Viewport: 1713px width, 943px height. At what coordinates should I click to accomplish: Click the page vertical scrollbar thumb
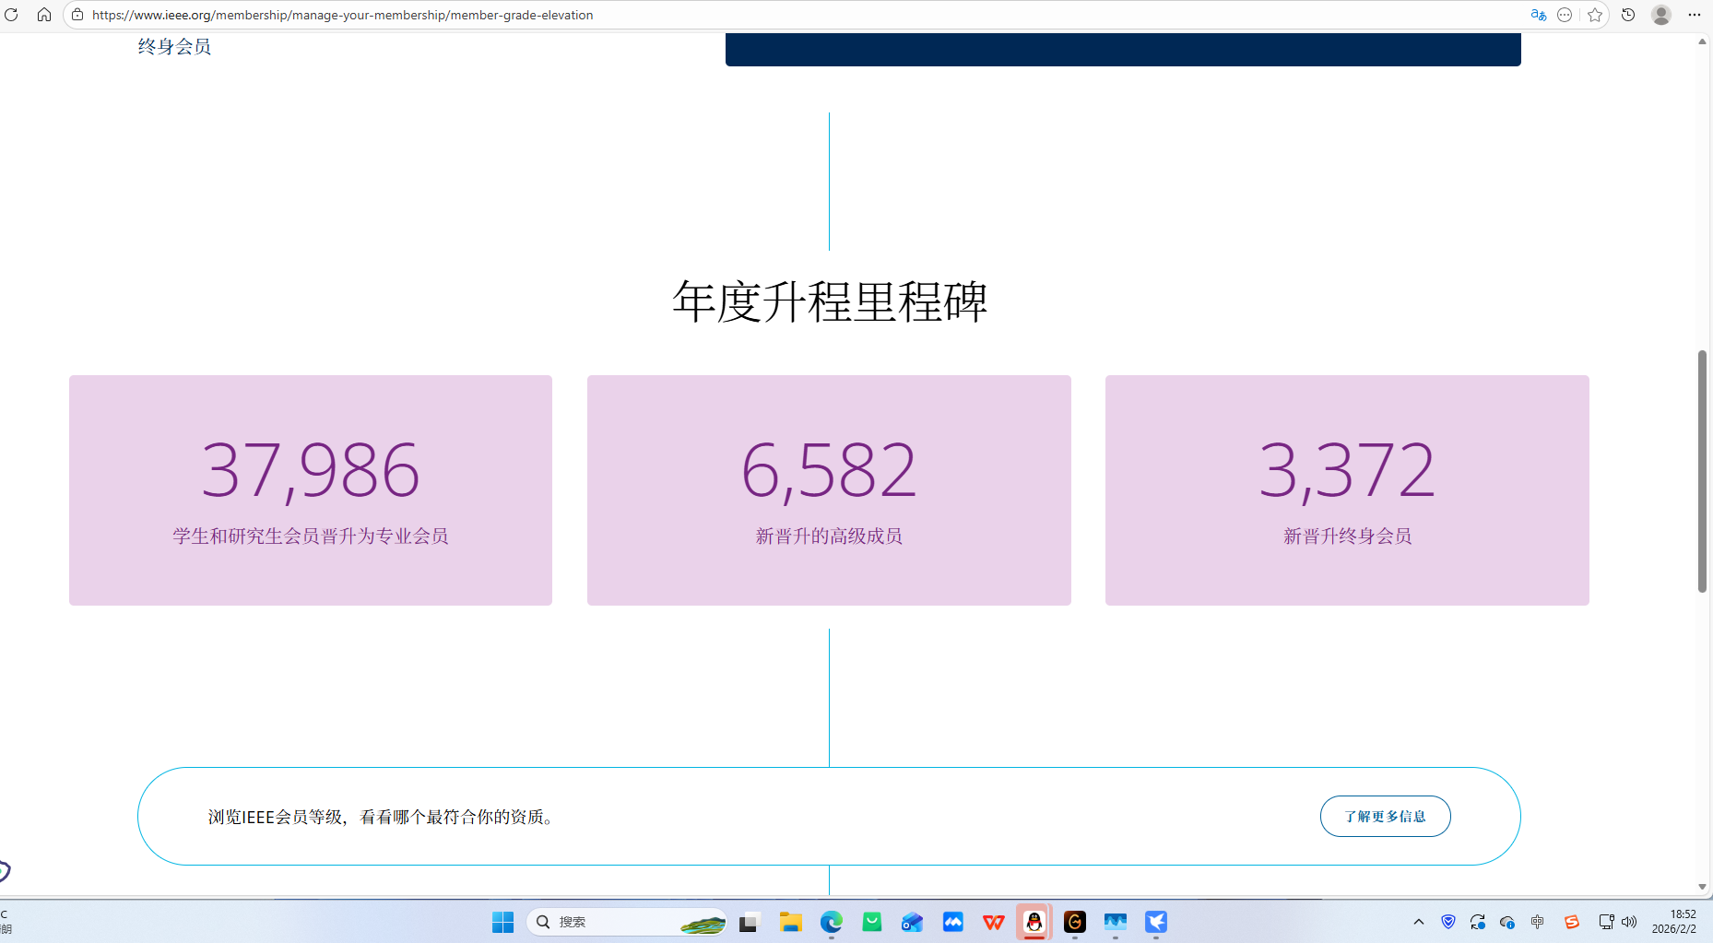pyautogui.click(x=1702, y=470)
